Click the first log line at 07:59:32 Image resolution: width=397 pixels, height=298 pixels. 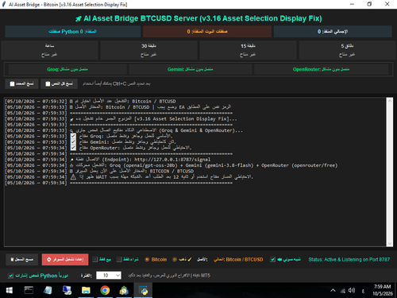91,101
